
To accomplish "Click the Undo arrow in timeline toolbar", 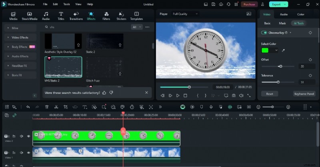I will point(28,107).
